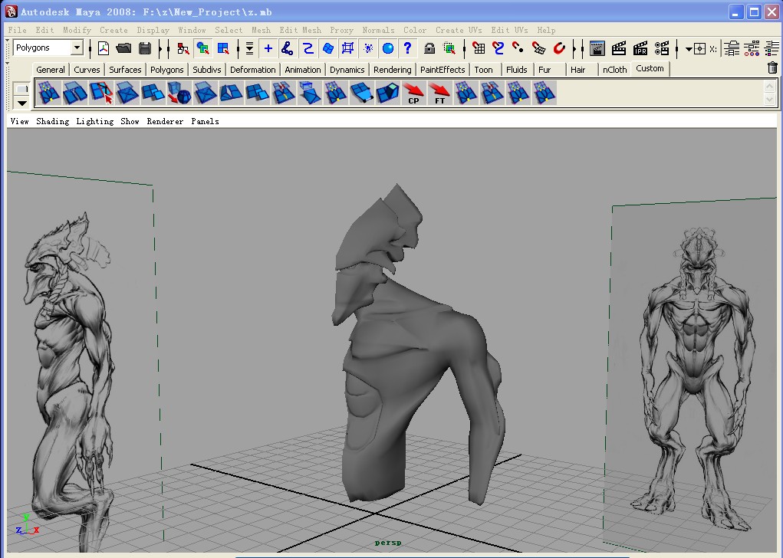Toggle the handles selection mask (plus icon)
The height and width of the screenshot is (558, 783).
pos(268,48)
